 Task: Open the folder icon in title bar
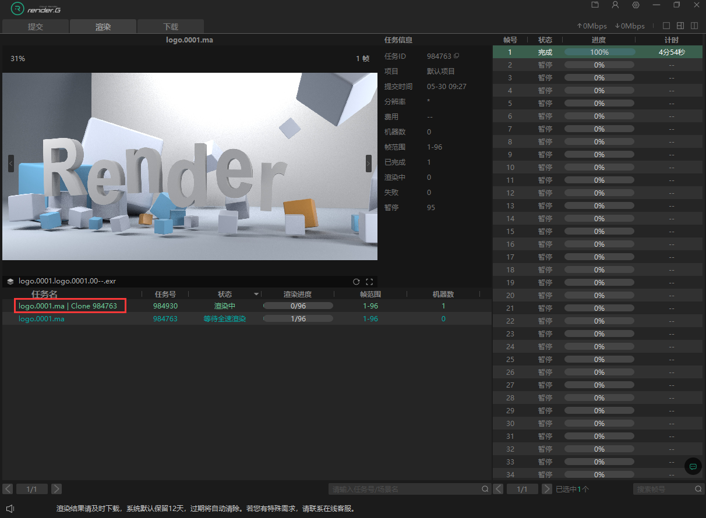595,5
